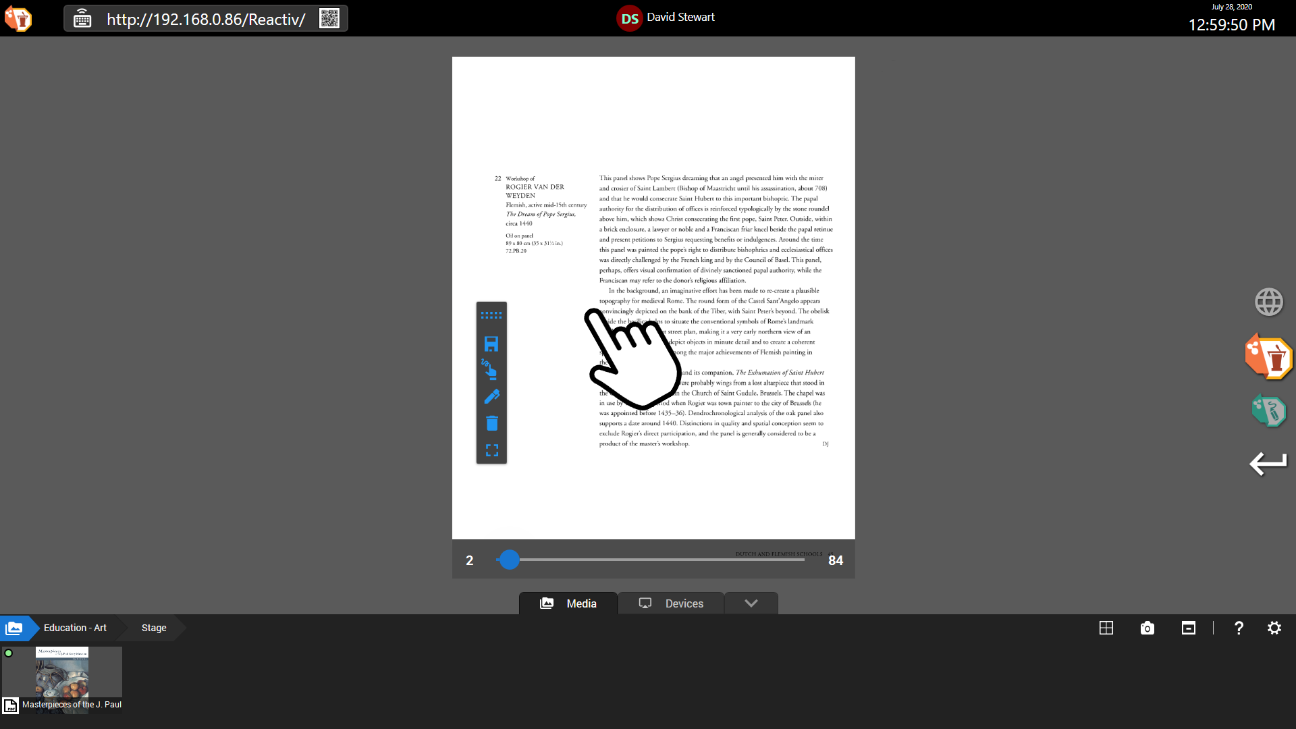The width and height of the screenshot is (1296, 729).
Task: Grab the dotted handle of the document toolbar
Action: [x=491, y=315]
